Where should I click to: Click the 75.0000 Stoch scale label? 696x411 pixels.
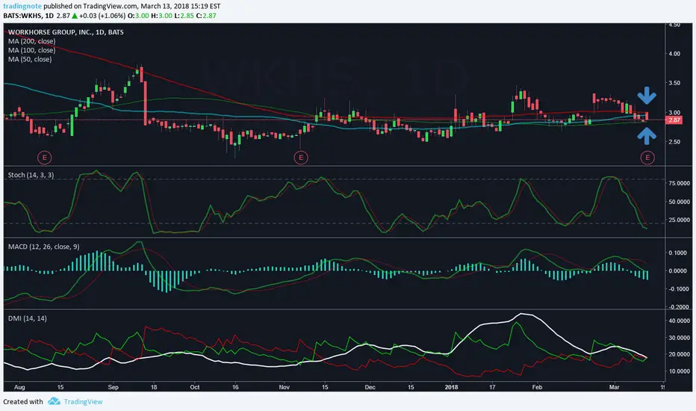tap(679, 183)
